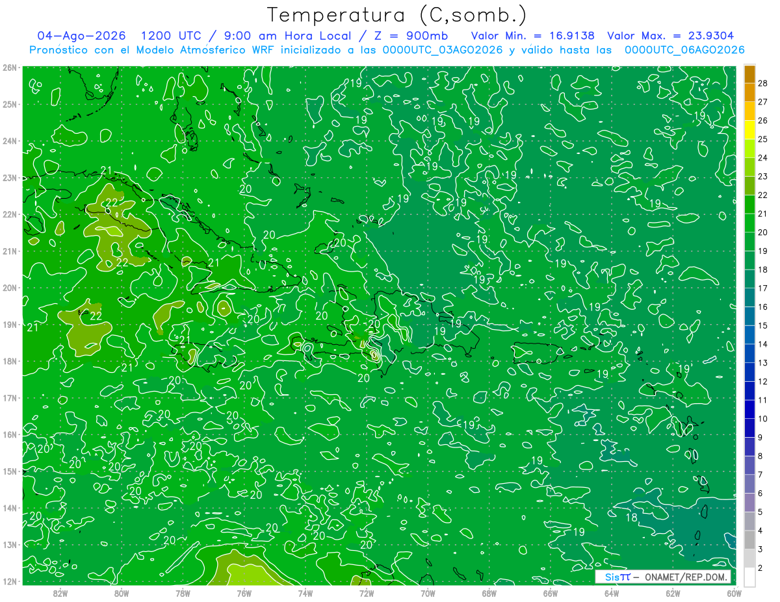Click the color scale value 27
This screenshot has width=780, height=602.
click(x=763, y=101)
